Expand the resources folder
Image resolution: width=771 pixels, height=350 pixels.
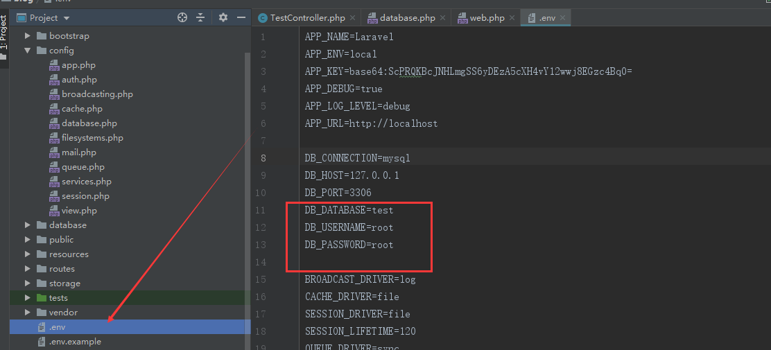tap(28, 254)
